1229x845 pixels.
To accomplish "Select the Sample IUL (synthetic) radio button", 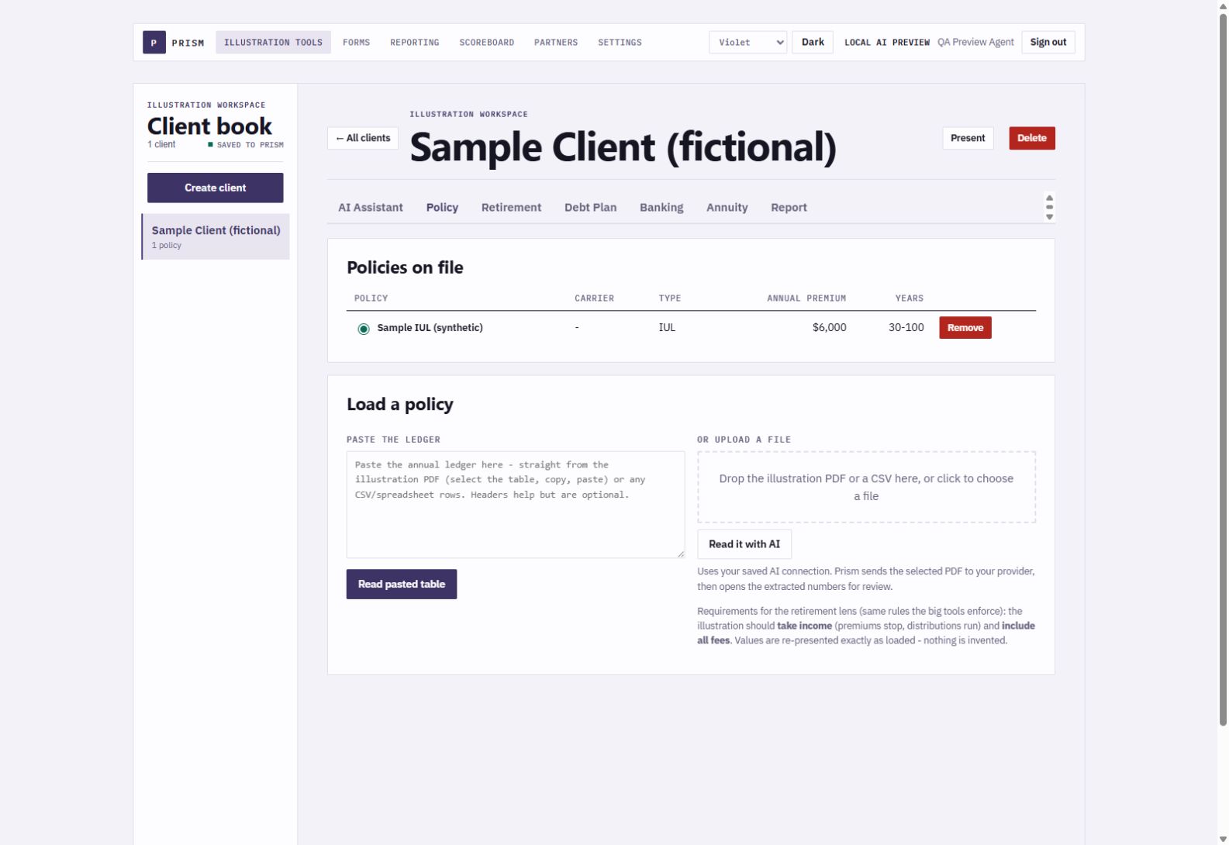I will coord(363,329).
